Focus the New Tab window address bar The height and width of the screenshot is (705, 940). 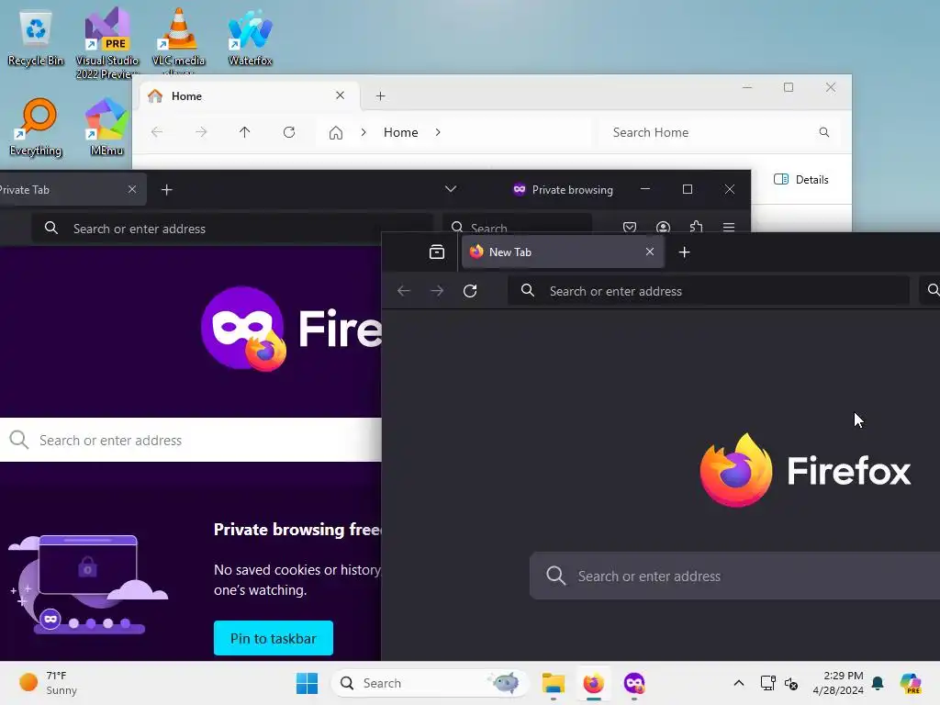709,291
